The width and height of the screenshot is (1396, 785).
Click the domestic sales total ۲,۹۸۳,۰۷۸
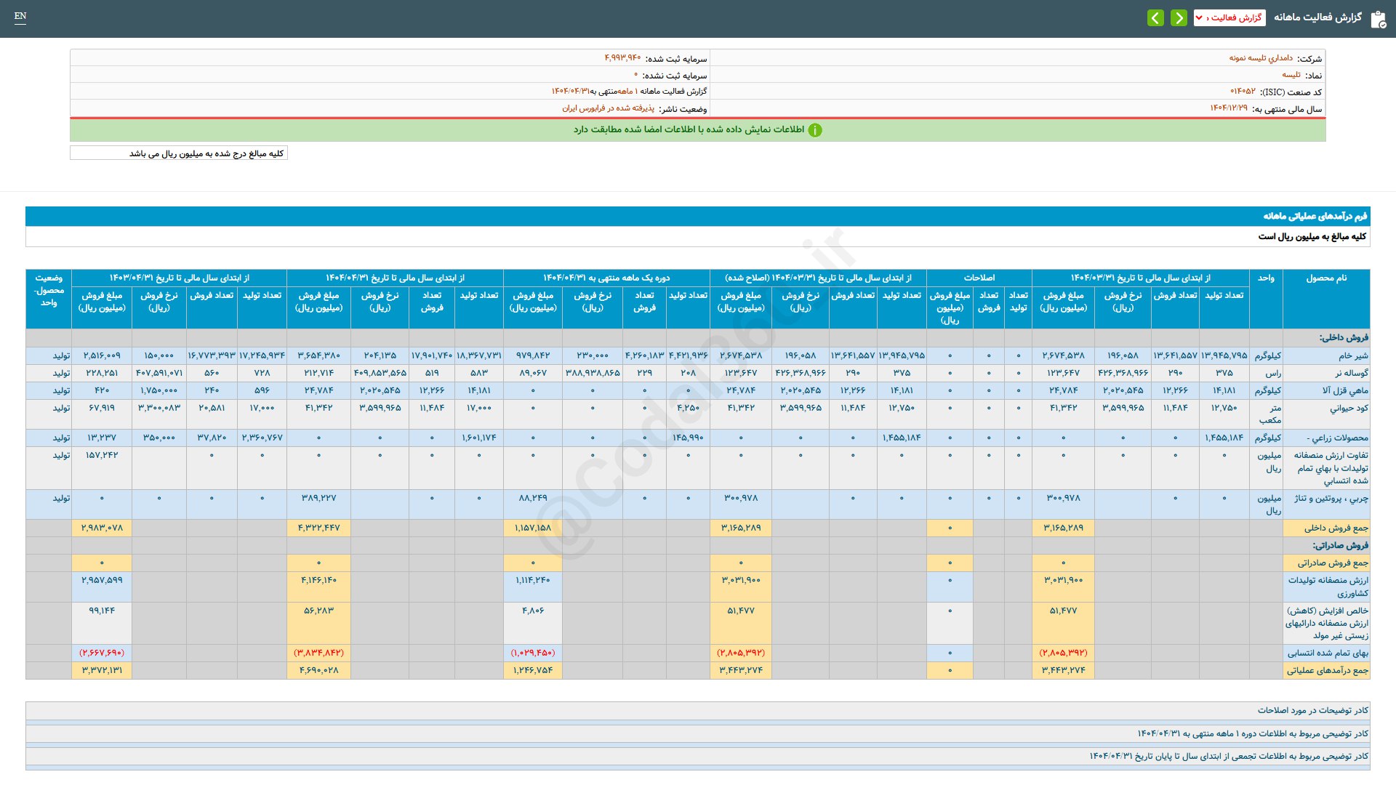click(102, 528)
